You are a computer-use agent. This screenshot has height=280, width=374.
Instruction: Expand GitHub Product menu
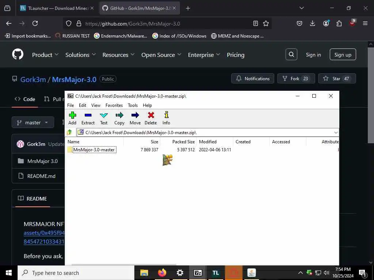tap(45, 55)
